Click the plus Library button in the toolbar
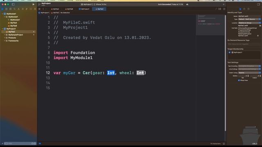Viewport: 262px width, 147px height. (x=224, y=4)
